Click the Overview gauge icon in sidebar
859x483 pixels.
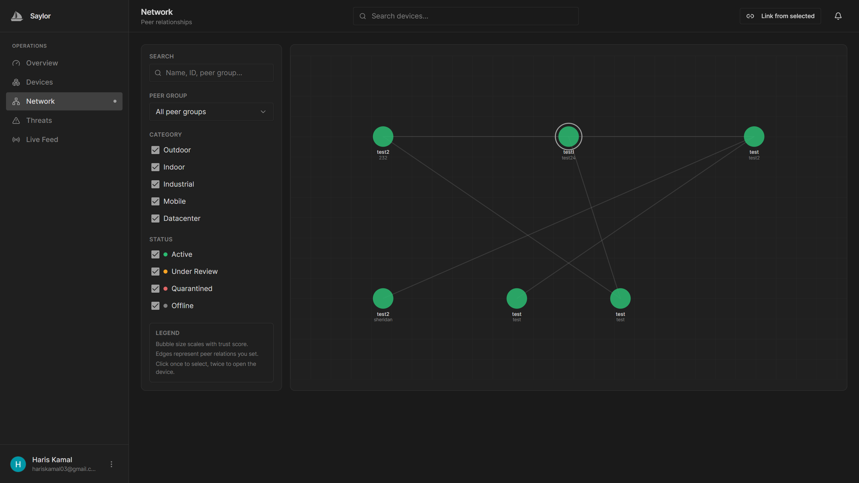click(16, 63)
